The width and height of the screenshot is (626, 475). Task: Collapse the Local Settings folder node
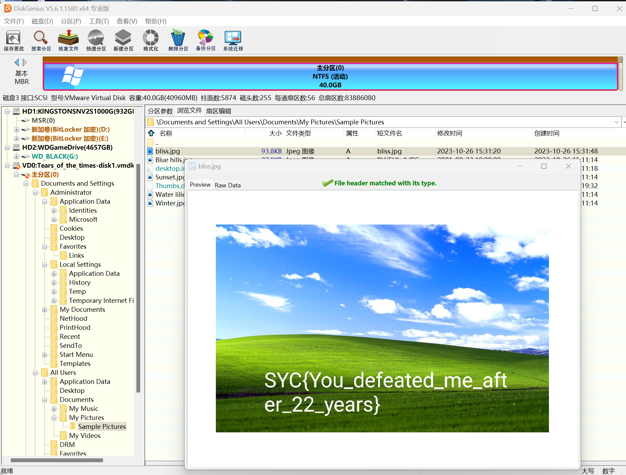tap(44, 265)
